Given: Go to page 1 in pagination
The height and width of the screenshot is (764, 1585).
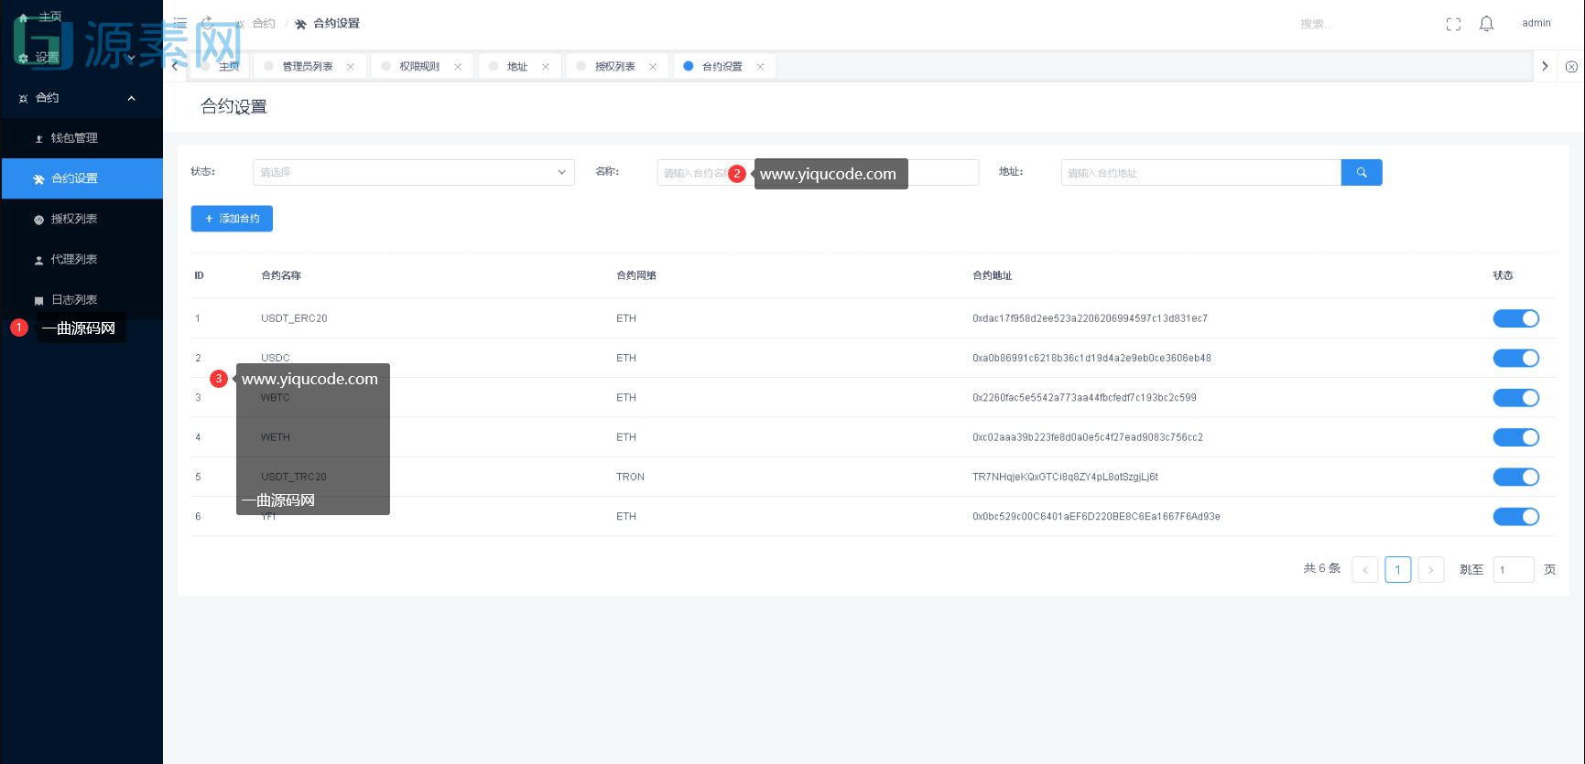Looking at the screenshot, I should coord(1397,569).
